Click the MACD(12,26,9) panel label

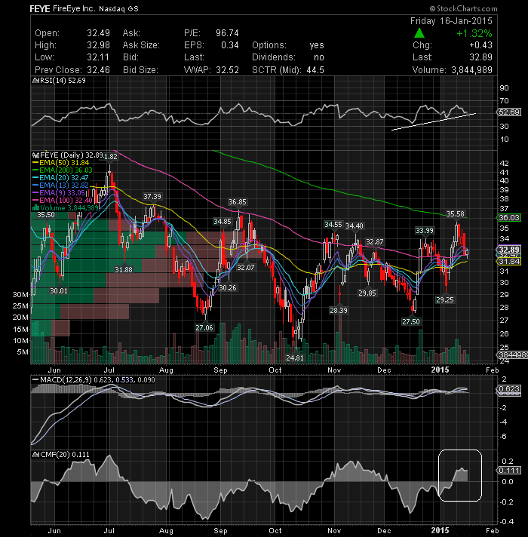66,380
